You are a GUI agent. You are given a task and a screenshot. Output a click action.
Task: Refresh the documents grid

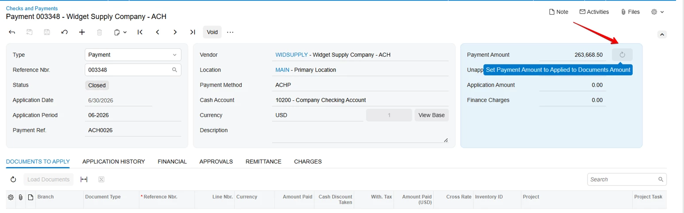coord(13,179)
